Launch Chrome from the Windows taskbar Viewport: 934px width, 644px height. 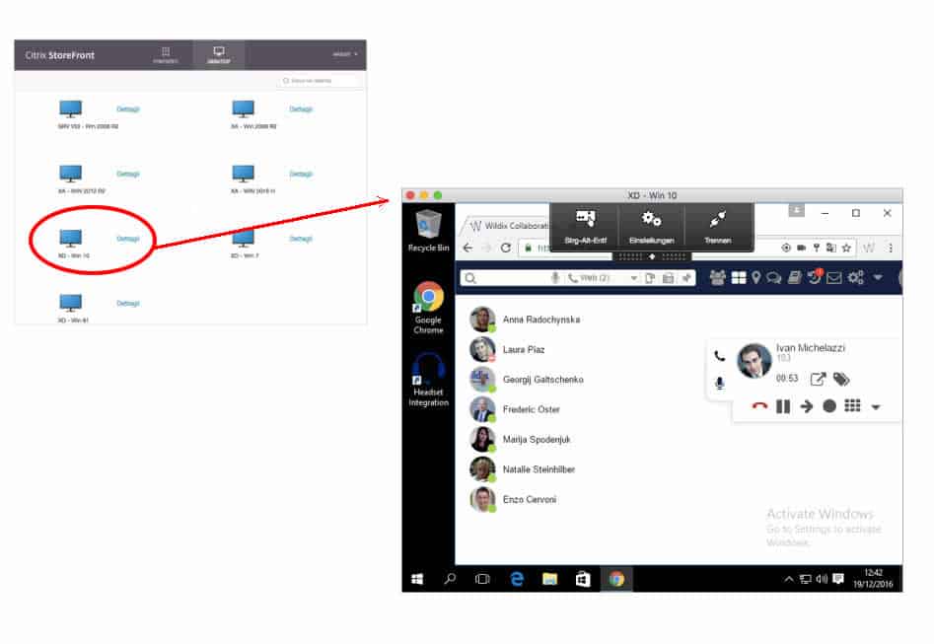coord(618,580)
